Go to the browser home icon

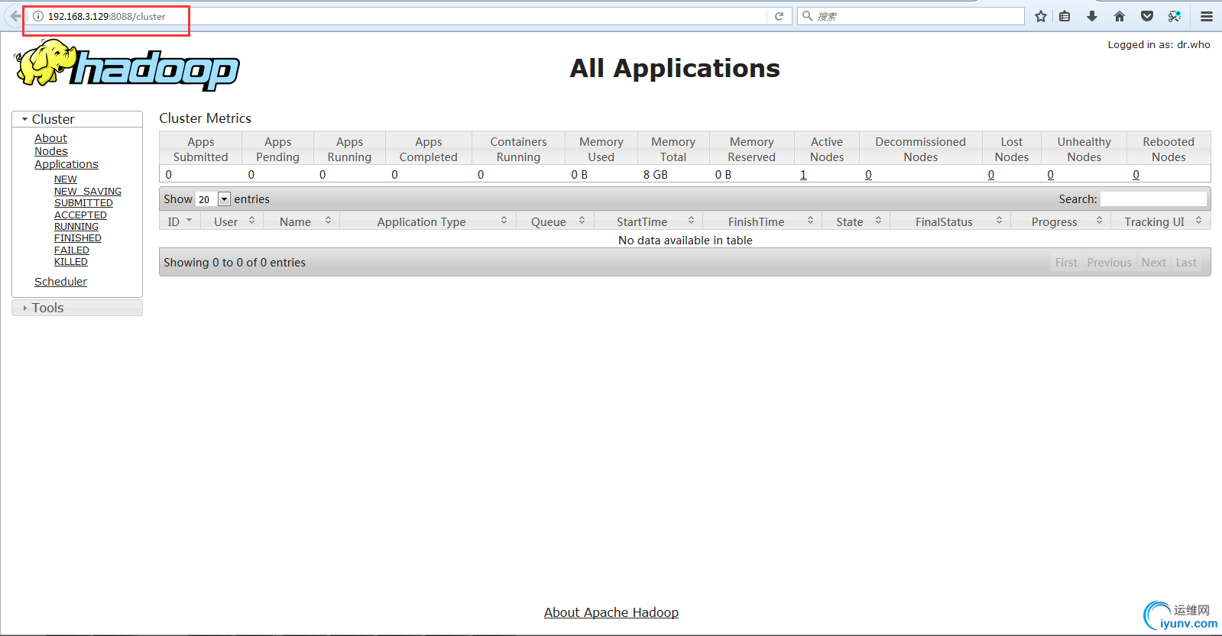point(1120,16)
